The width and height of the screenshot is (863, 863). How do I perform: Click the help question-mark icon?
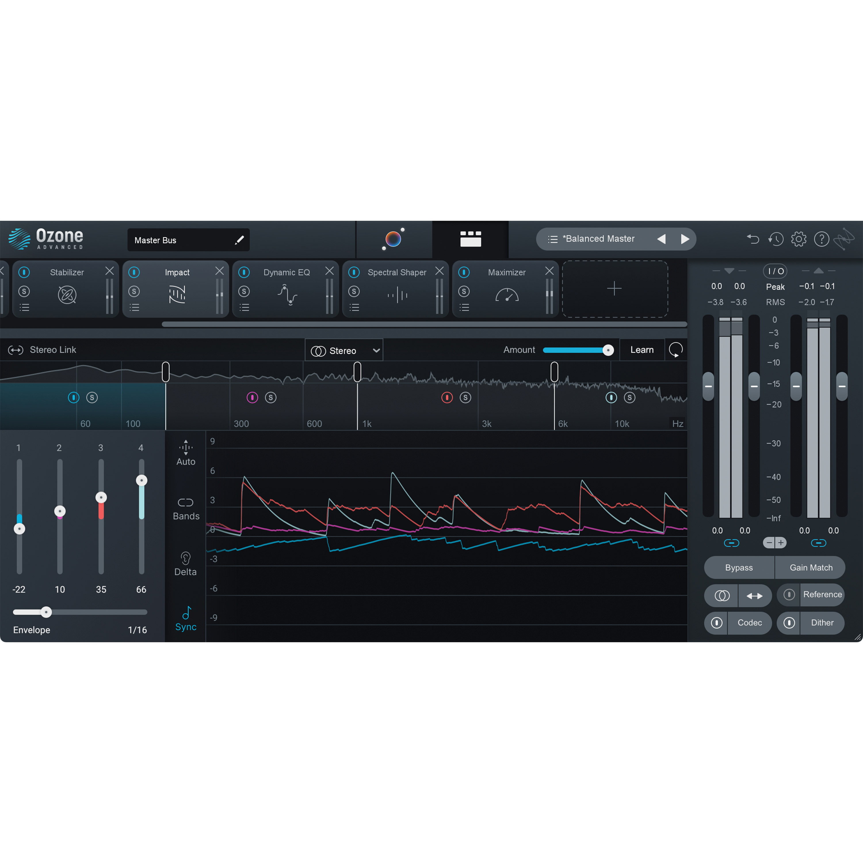822,239
